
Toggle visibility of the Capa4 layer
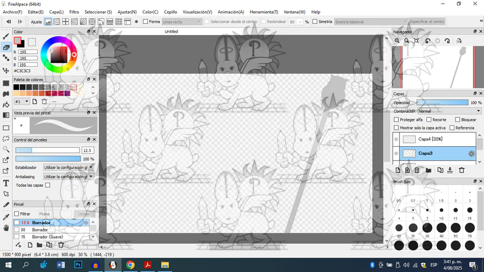tap(396, 139)
